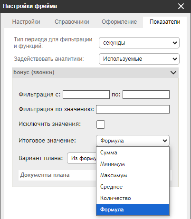
Task: Open the Справочники tab
Action: [72, 22]
